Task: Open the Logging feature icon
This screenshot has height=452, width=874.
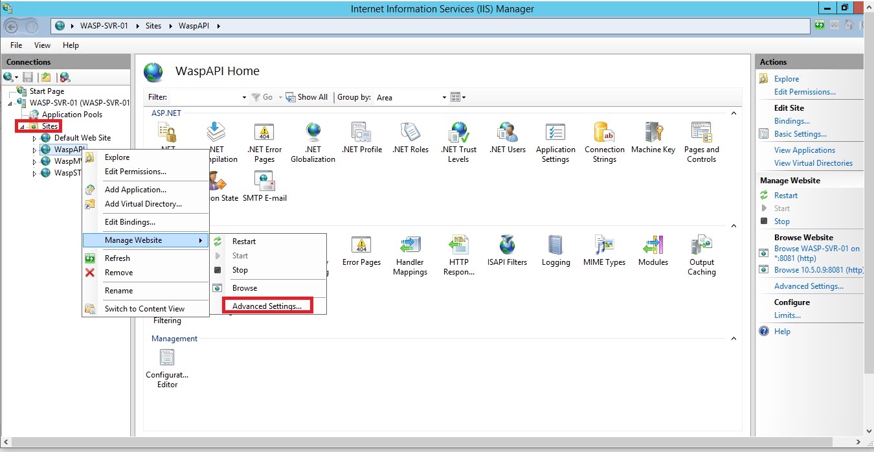Action: click(555, 247)
